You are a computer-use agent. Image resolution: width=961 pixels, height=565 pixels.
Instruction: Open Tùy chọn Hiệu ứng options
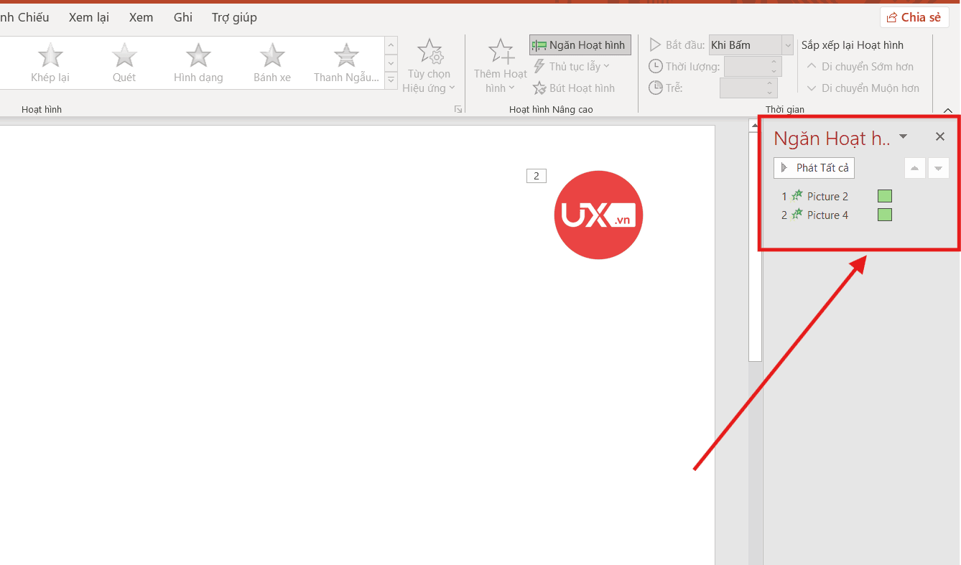coord(429,67)
